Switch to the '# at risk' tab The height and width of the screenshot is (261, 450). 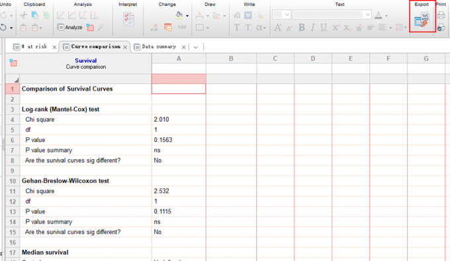(34, 46)
